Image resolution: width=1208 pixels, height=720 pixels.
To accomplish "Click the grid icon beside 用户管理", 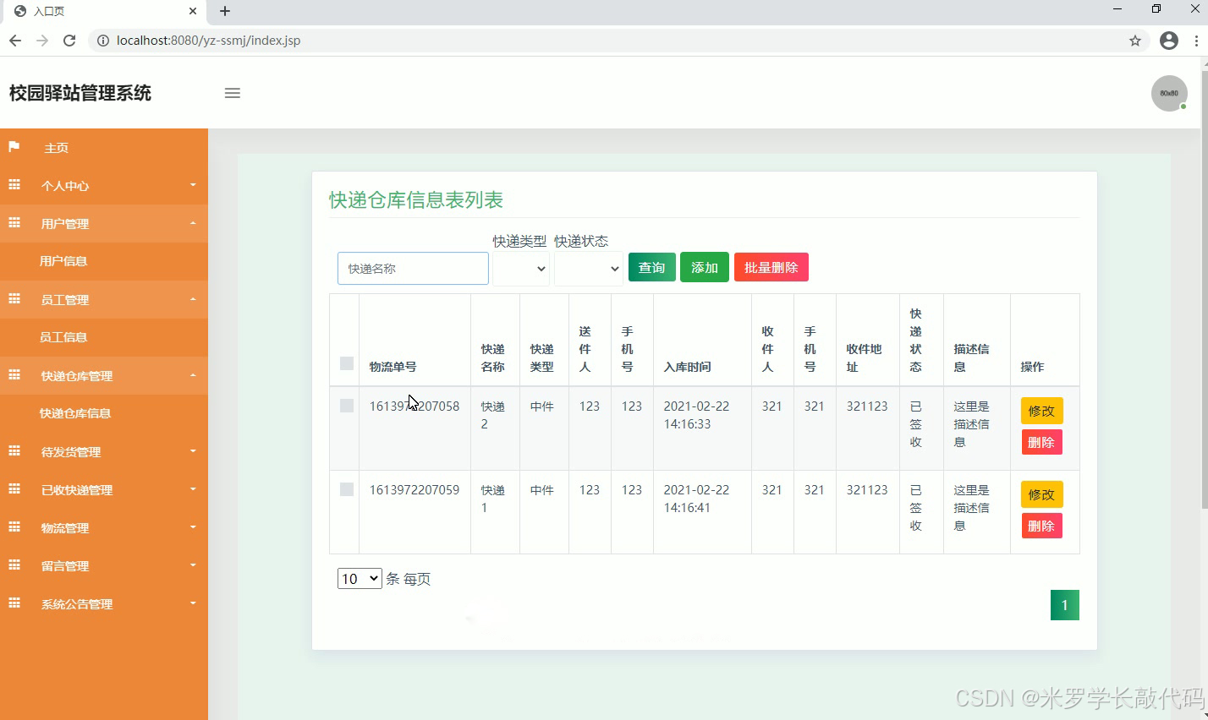I will (14, 223).
